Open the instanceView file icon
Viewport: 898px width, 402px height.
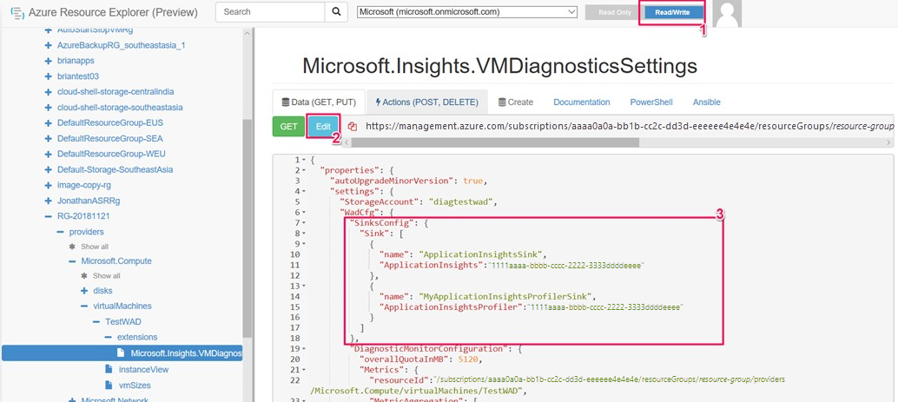pos(109,369)
